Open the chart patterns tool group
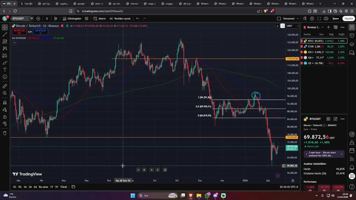 tap(5, 48)
